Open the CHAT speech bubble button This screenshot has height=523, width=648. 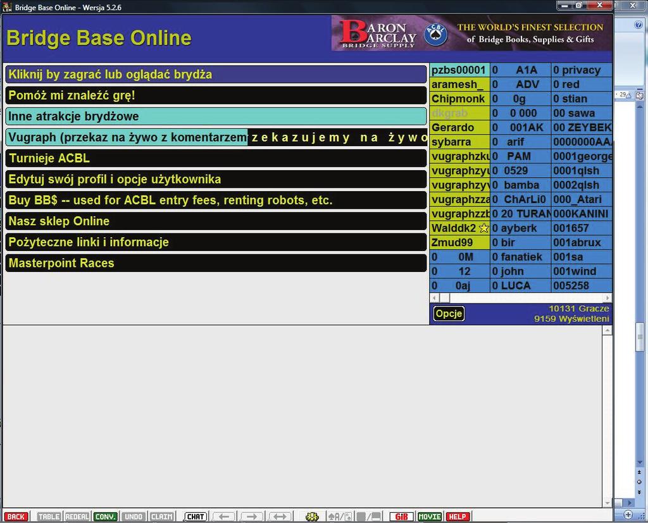pyautogui.click(x=195, y=517)
